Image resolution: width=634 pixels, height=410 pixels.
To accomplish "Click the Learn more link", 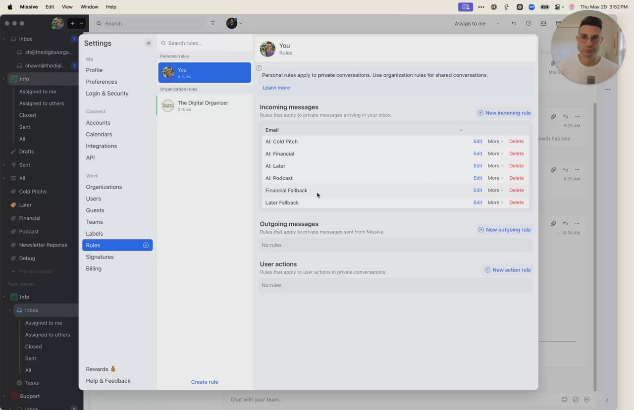I will tap(276, 88).
